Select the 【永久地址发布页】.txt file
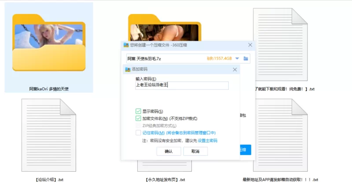The width and height of the screenshot is (352, 195). 165,179
